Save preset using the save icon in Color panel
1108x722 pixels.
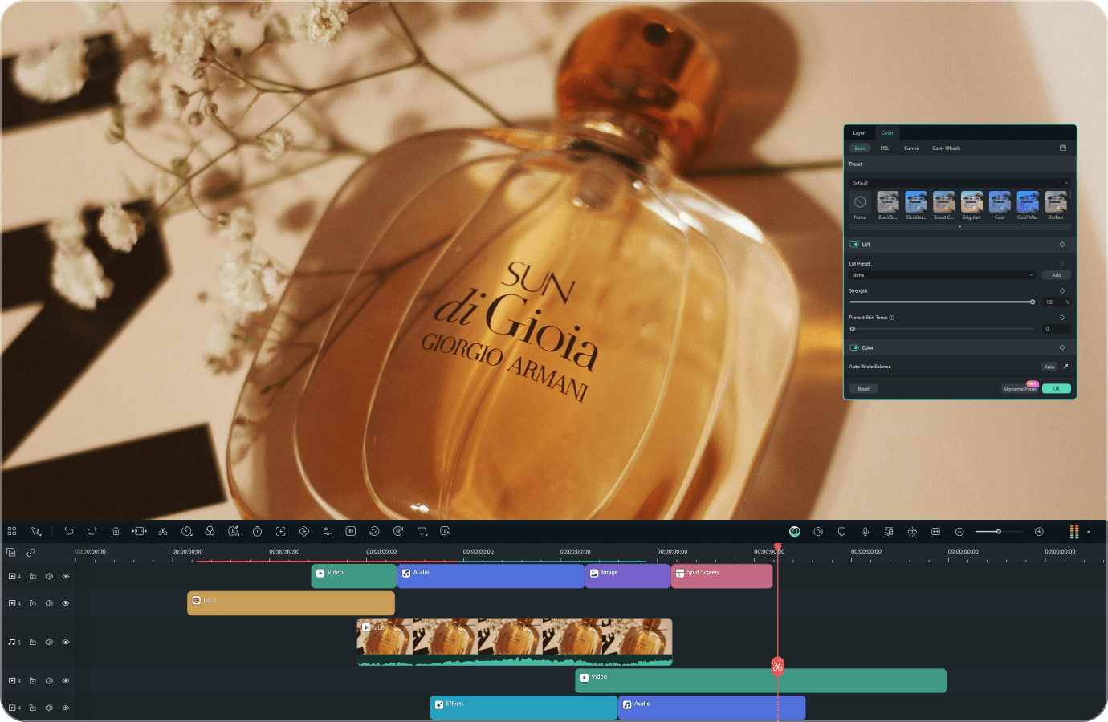click(1063, 148)
